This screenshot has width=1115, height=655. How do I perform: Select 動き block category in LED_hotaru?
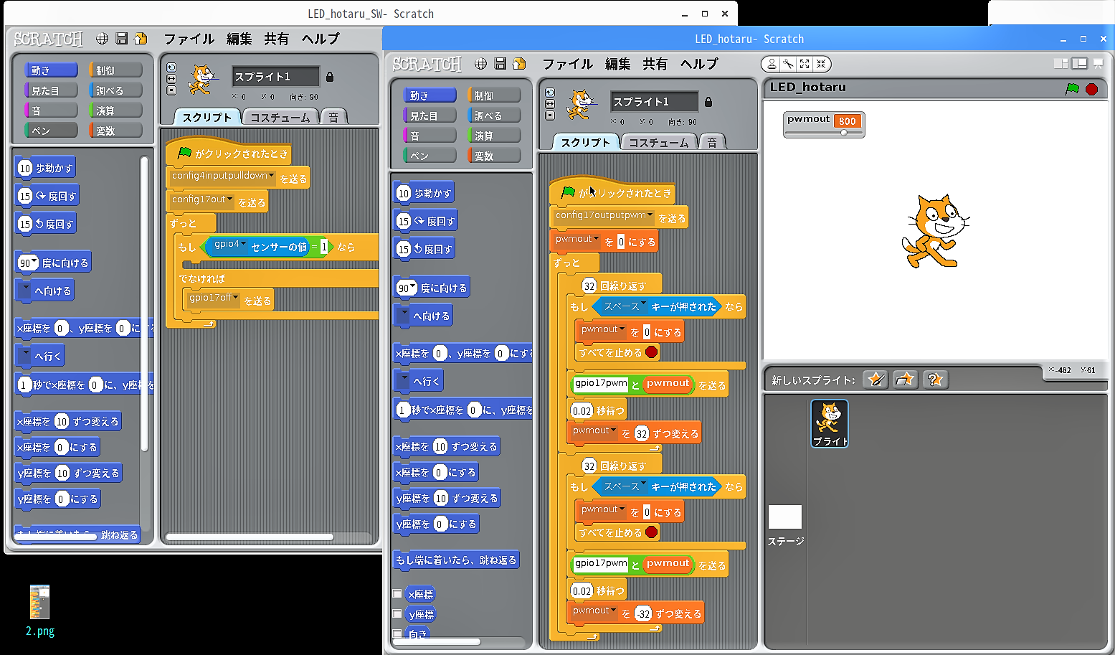tap(430, 95)
